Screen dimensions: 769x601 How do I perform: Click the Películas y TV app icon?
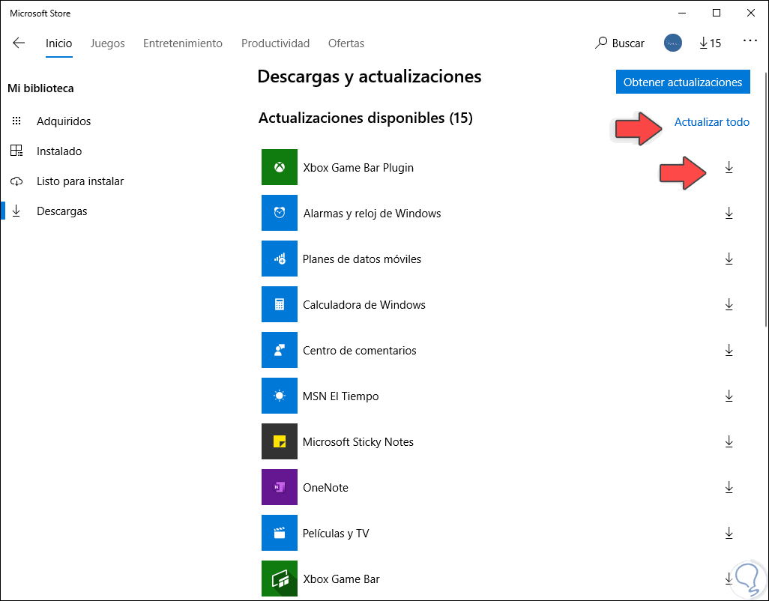pos(279,533)
